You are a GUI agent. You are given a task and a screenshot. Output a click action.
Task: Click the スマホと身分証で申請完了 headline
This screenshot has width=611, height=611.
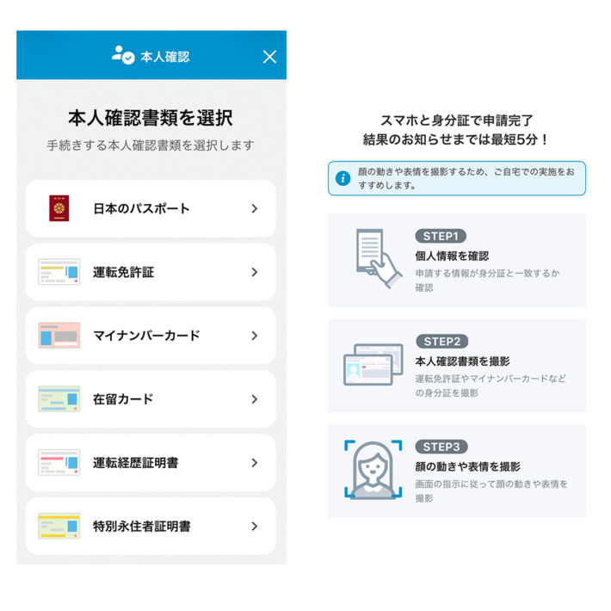pos(457,120)
